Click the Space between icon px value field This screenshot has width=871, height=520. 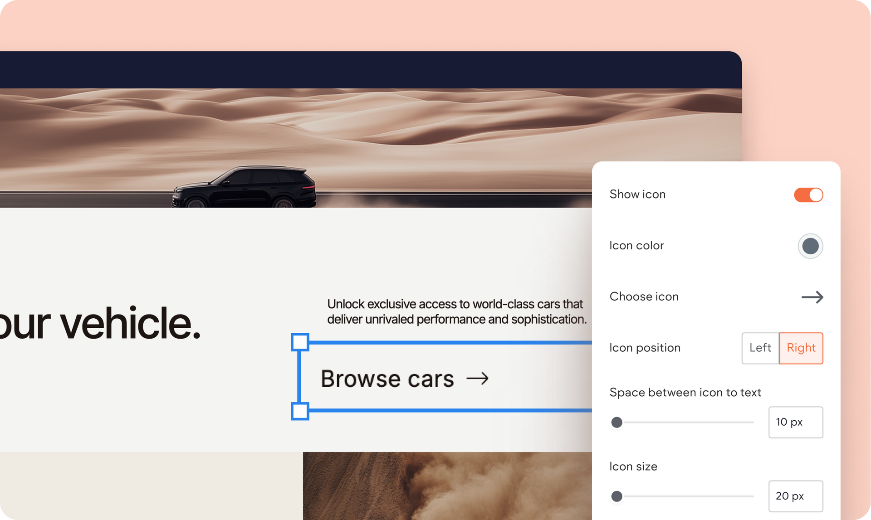[795, 422]
